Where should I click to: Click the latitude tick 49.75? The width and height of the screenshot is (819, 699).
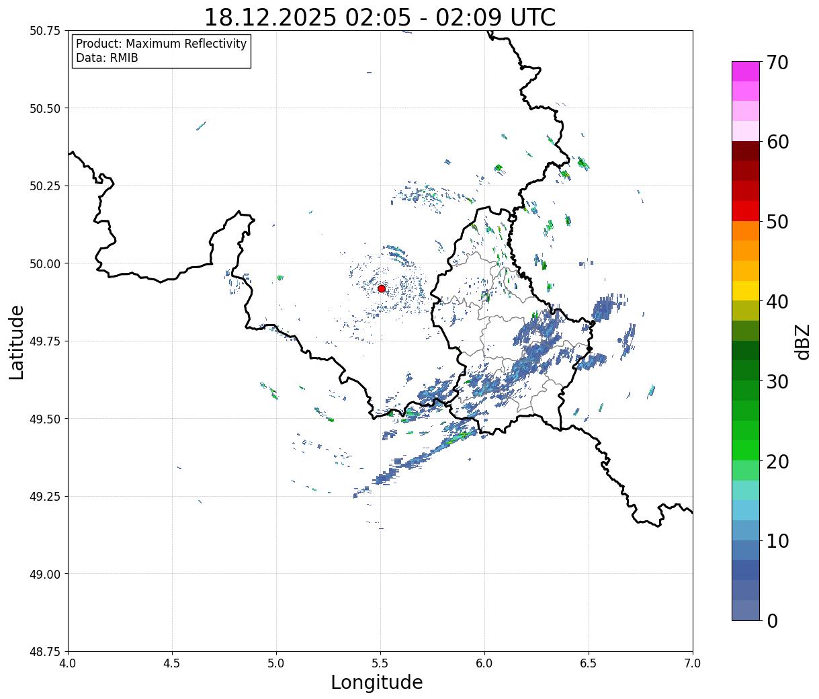coord(45,341)
